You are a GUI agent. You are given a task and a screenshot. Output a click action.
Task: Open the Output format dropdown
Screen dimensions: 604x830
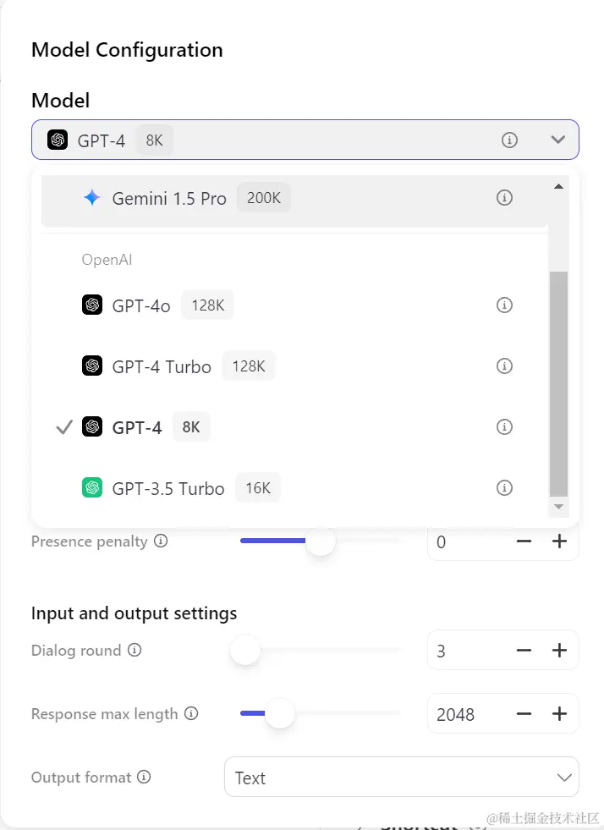[x=402, y=778]
